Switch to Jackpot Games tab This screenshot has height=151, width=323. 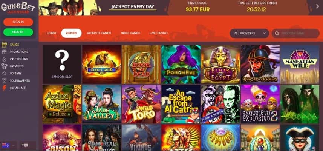99,33
